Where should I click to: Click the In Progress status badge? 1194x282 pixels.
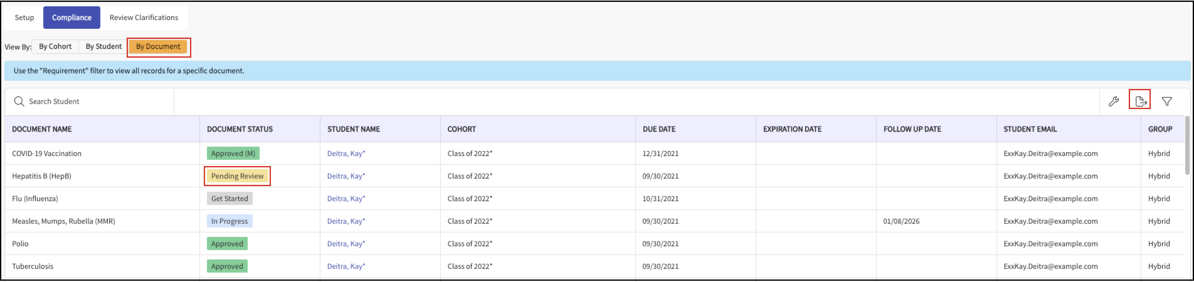point(230,221)
